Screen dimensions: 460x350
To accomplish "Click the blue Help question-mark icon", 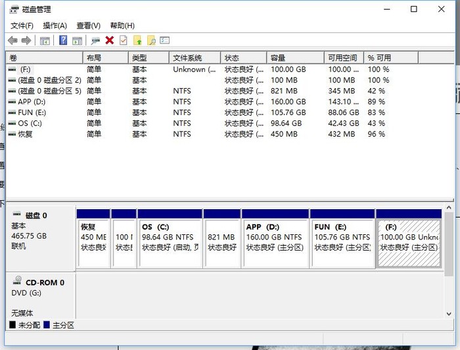I will click(63, 41).
